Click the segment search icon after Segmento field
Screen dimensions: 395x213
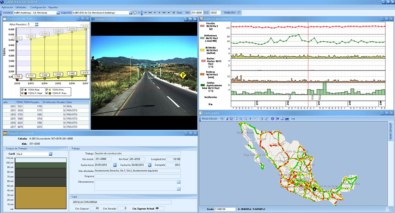135,13
